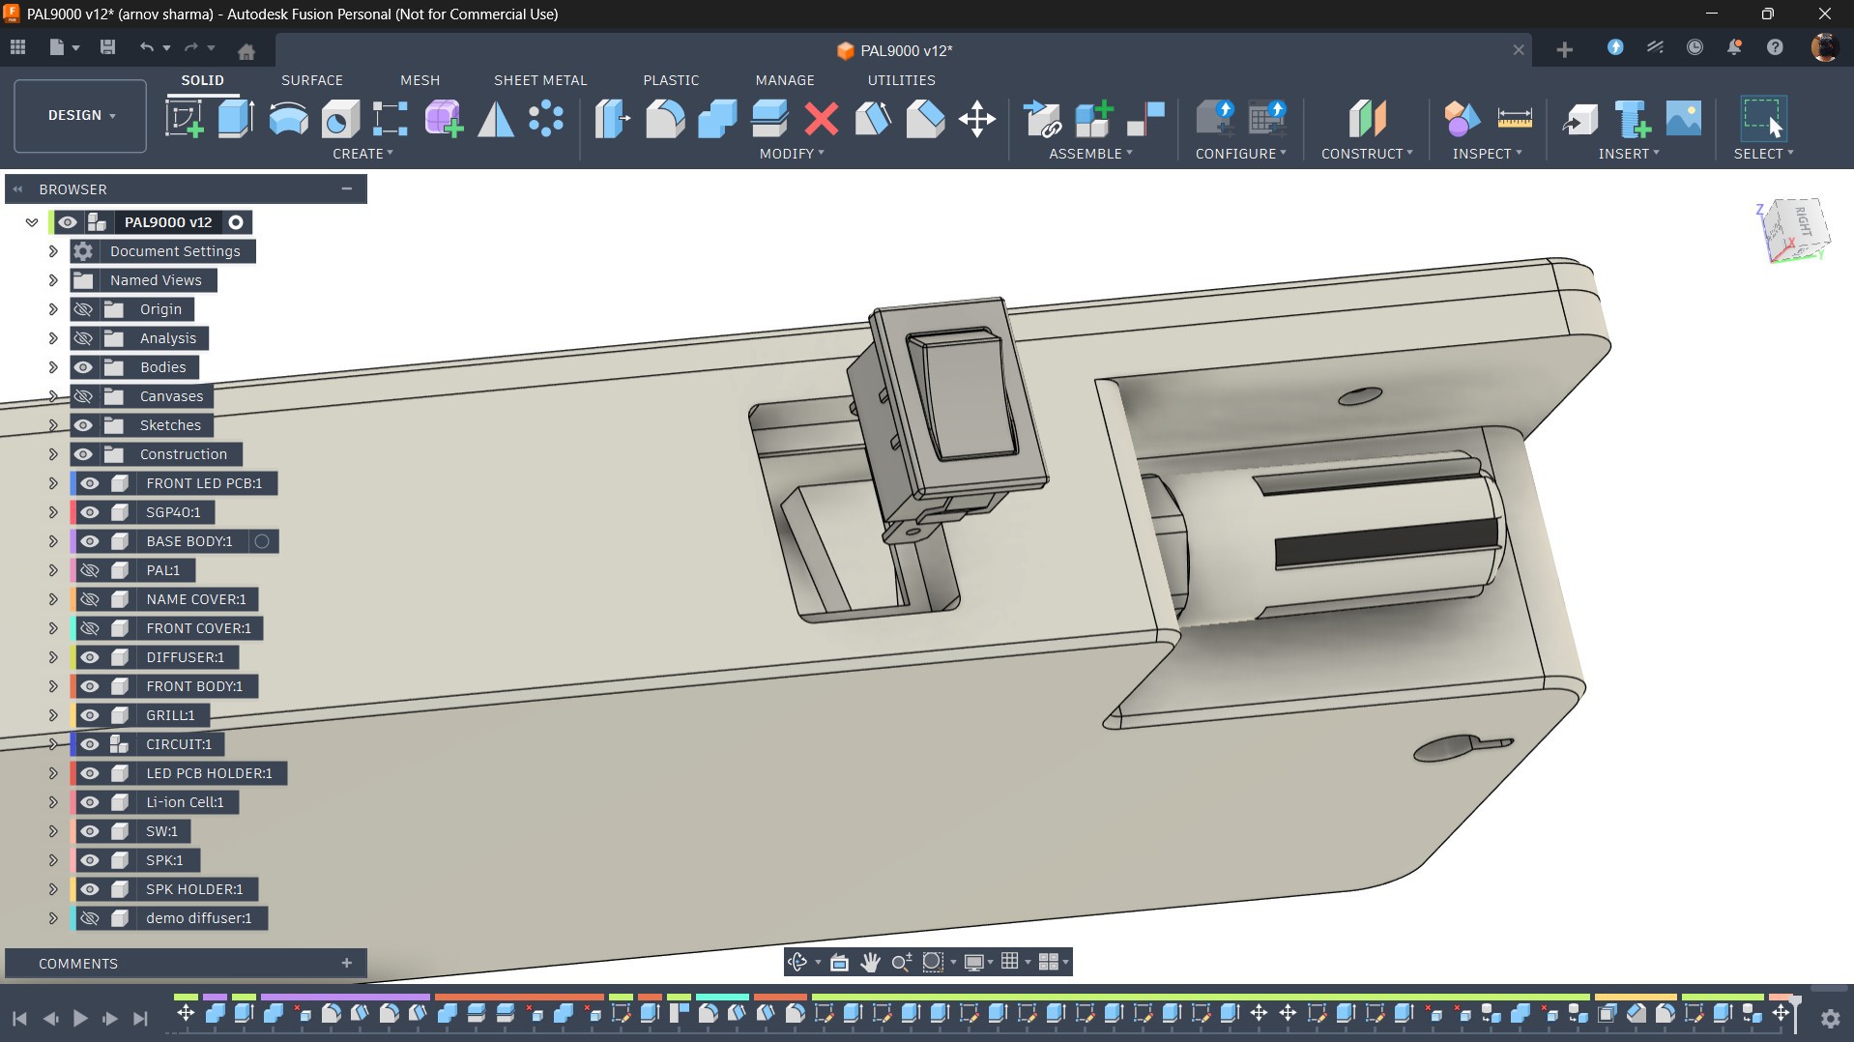Show the PAL:1 component
The height and width of the screenshot is (1042, 1854).
pyautogui.click(x=90, y=570)
